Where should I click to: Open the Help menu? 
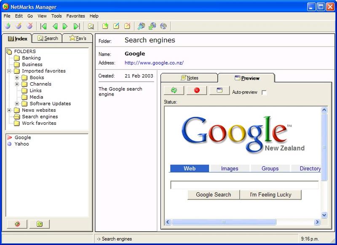click(94, 16)
